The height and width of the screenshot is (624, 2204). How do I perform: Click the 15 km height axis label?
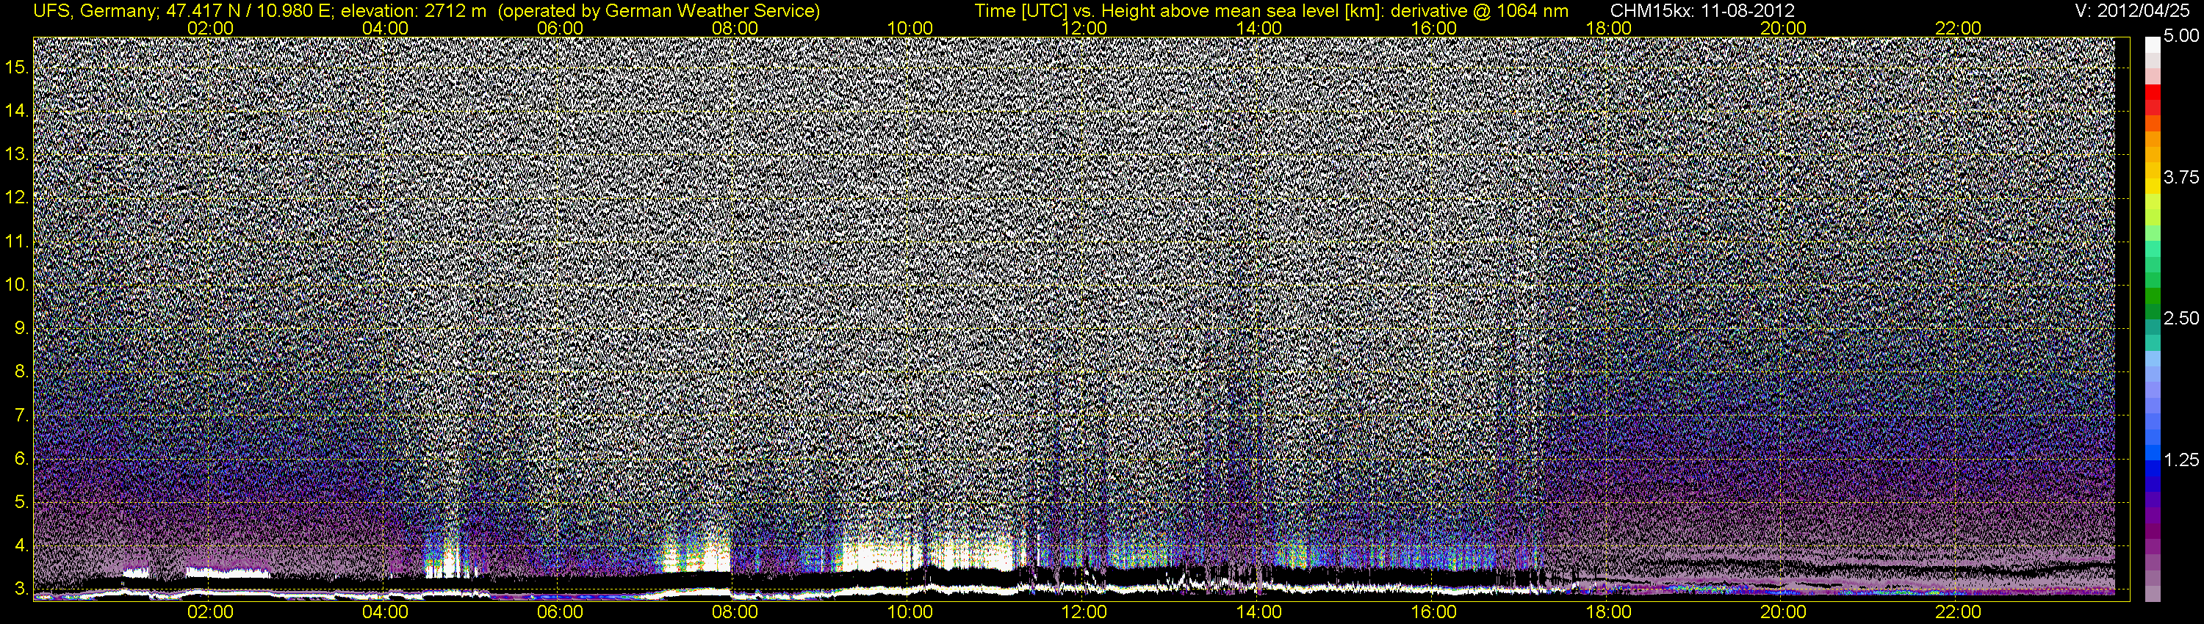17,68
